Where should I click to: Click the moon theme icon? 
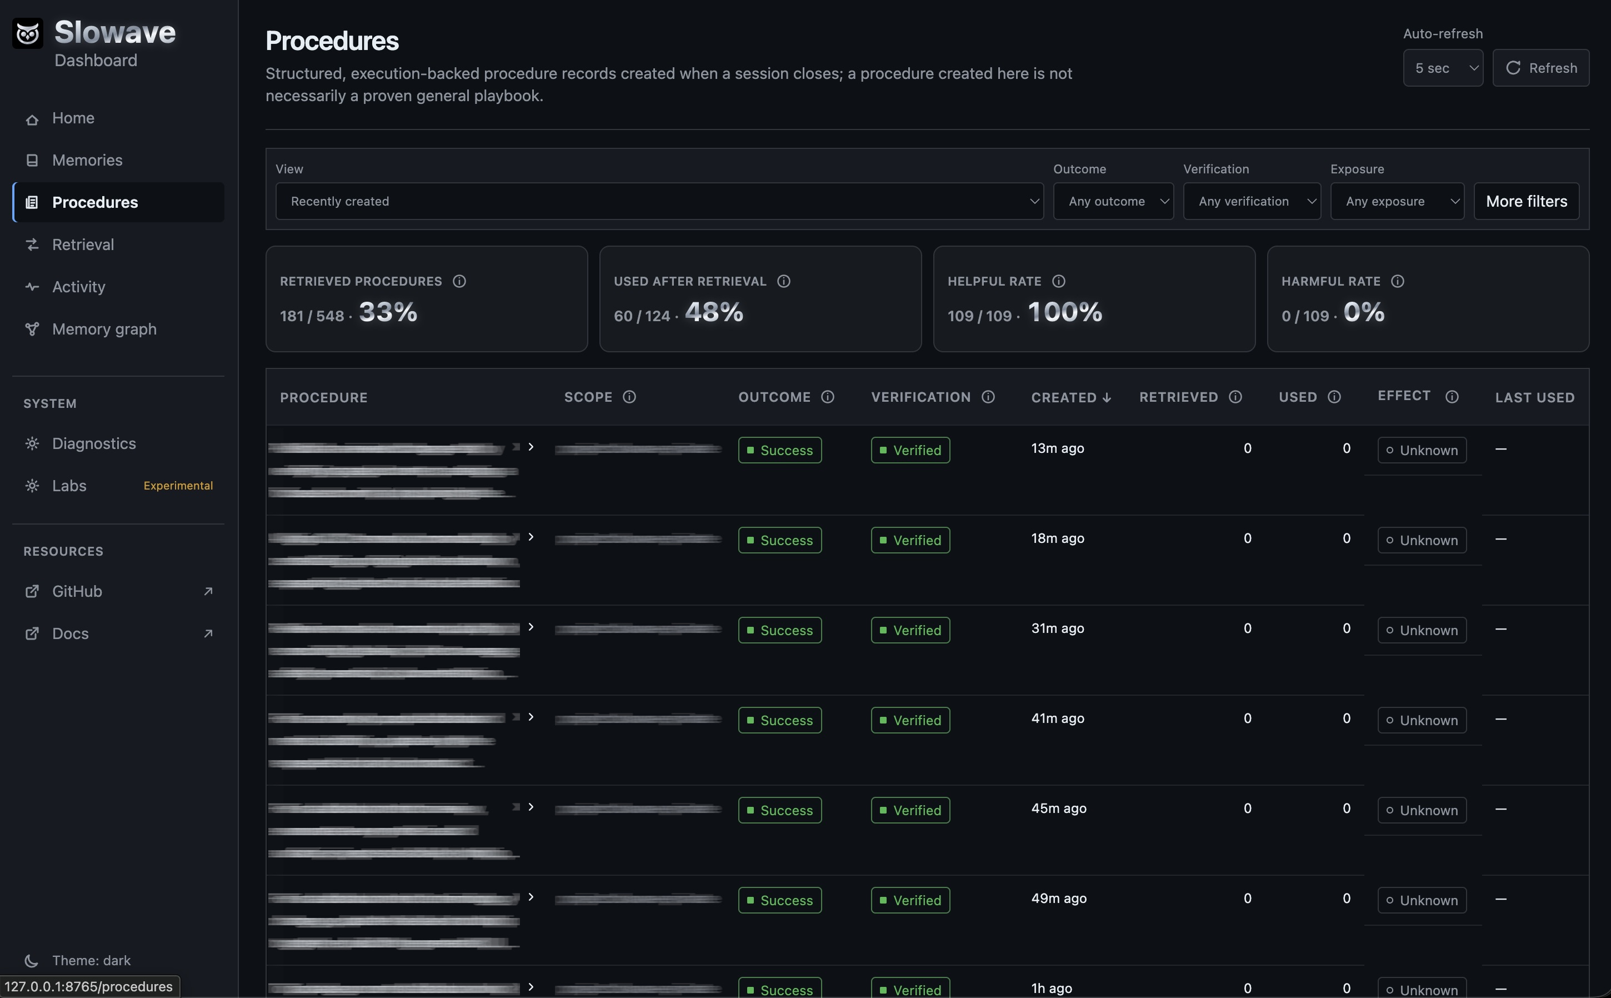coord(31,960)
